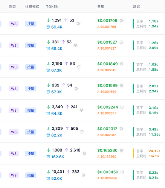
Task: Click info icon next to $0.001849 cost
Action: [122, 64]
